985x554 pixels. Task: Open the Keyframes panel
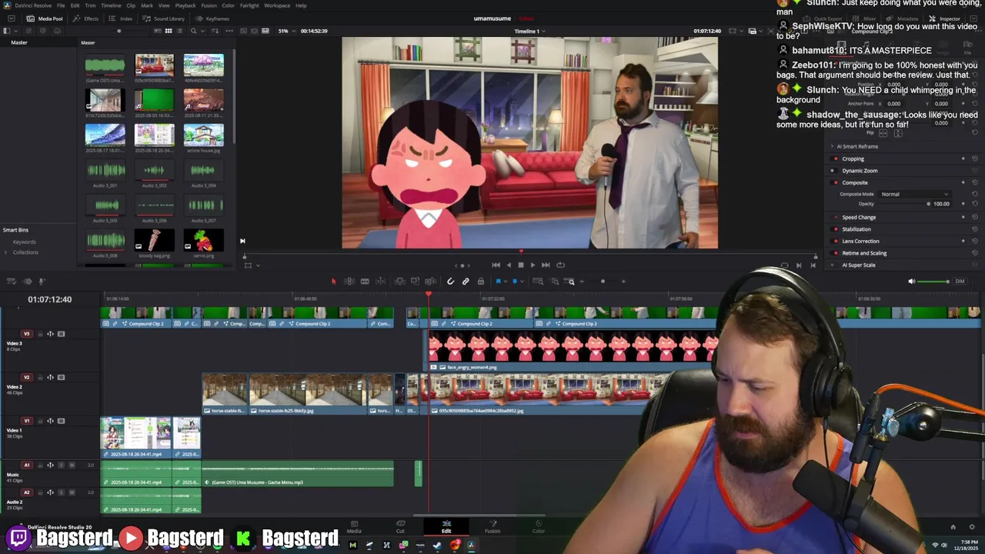click(x=212, y=18)
